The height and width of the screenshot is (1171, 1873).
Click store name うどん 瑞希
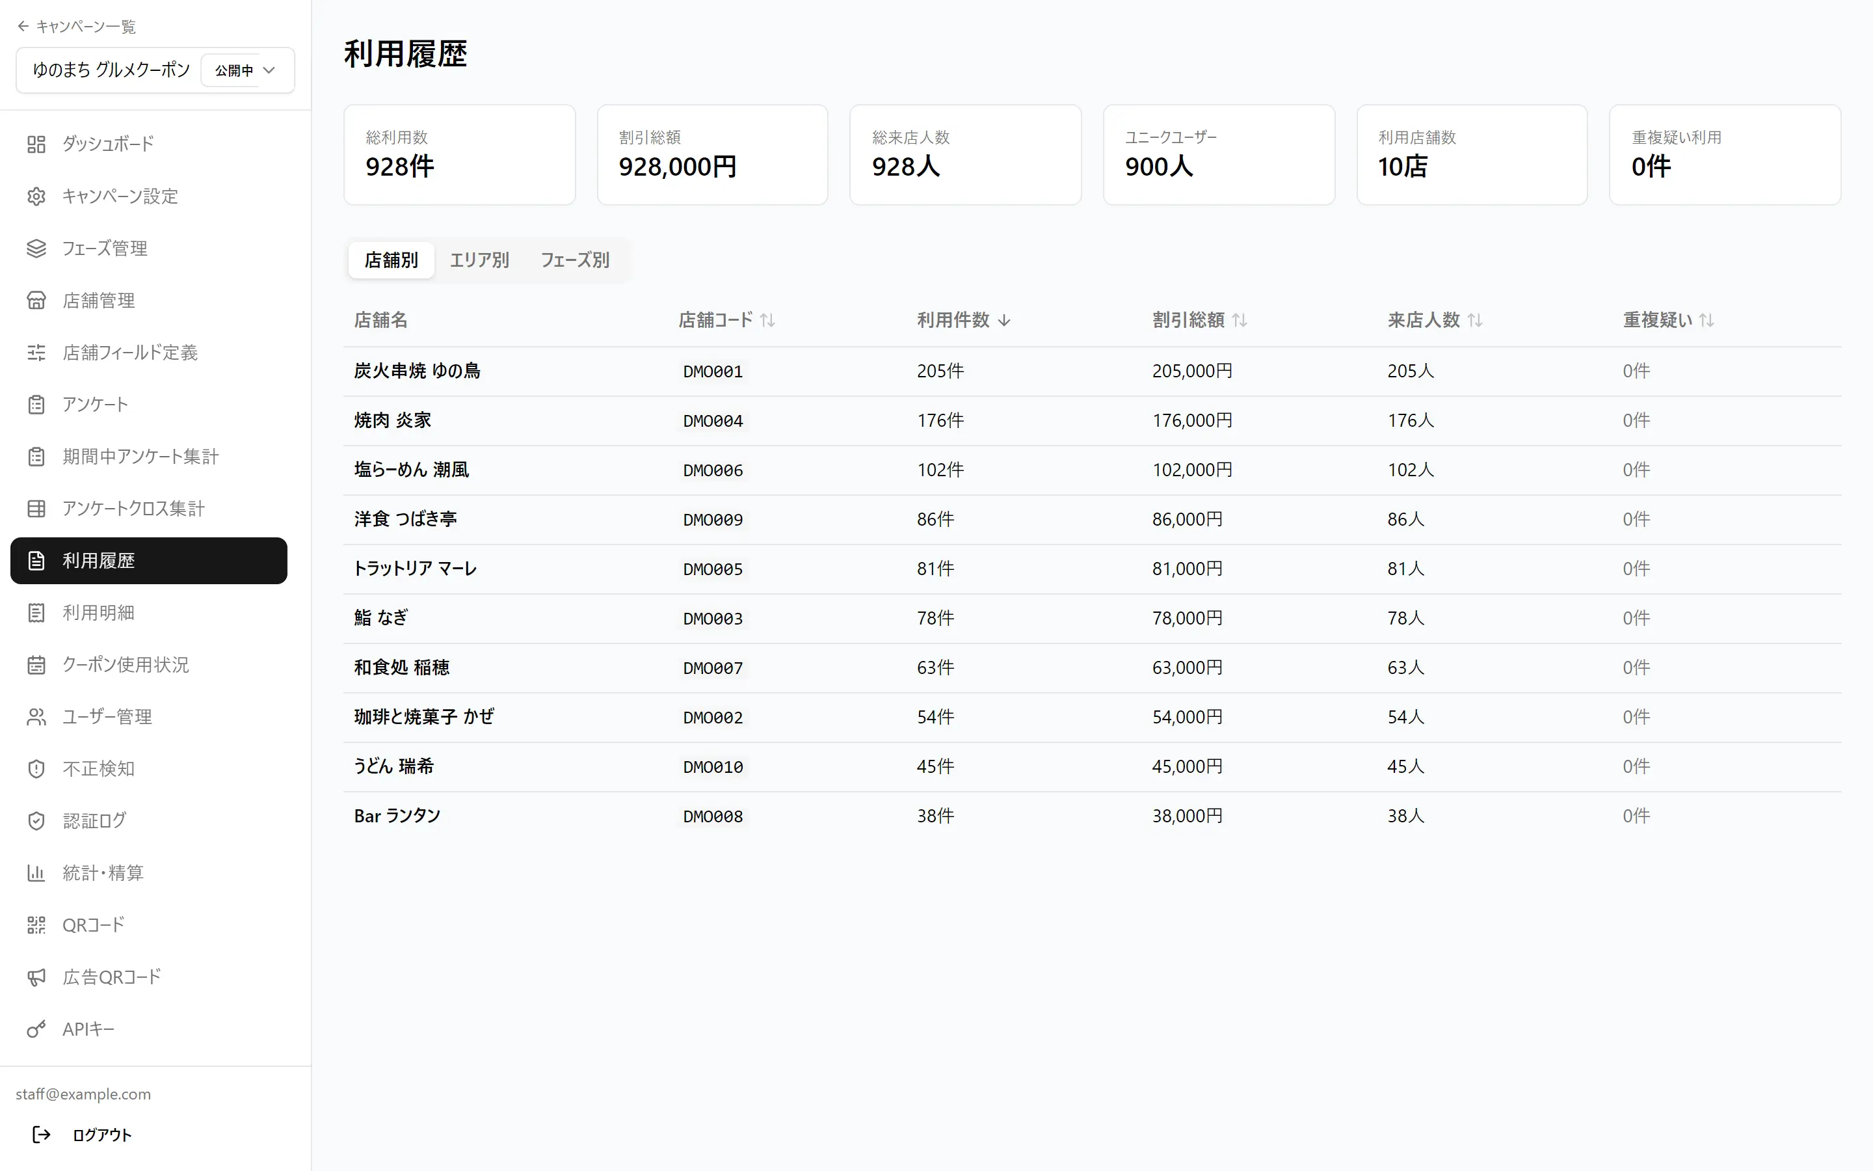pyautogui.click(x=394, y=767)
